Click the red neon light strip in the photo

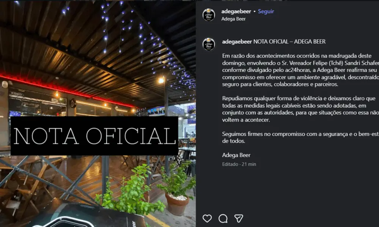(68, 90)
